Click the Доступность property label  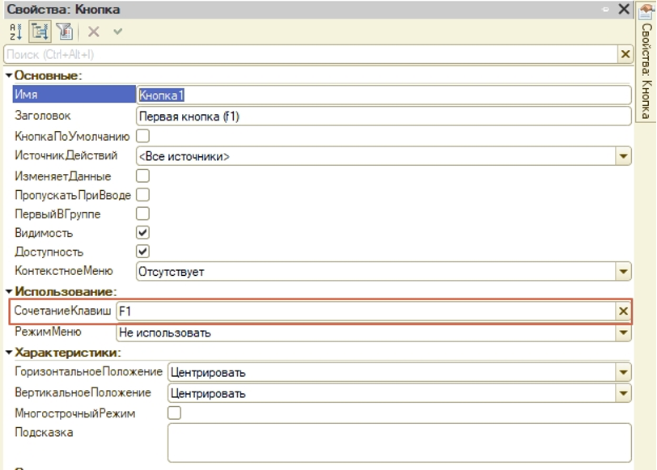click(49, 252)
